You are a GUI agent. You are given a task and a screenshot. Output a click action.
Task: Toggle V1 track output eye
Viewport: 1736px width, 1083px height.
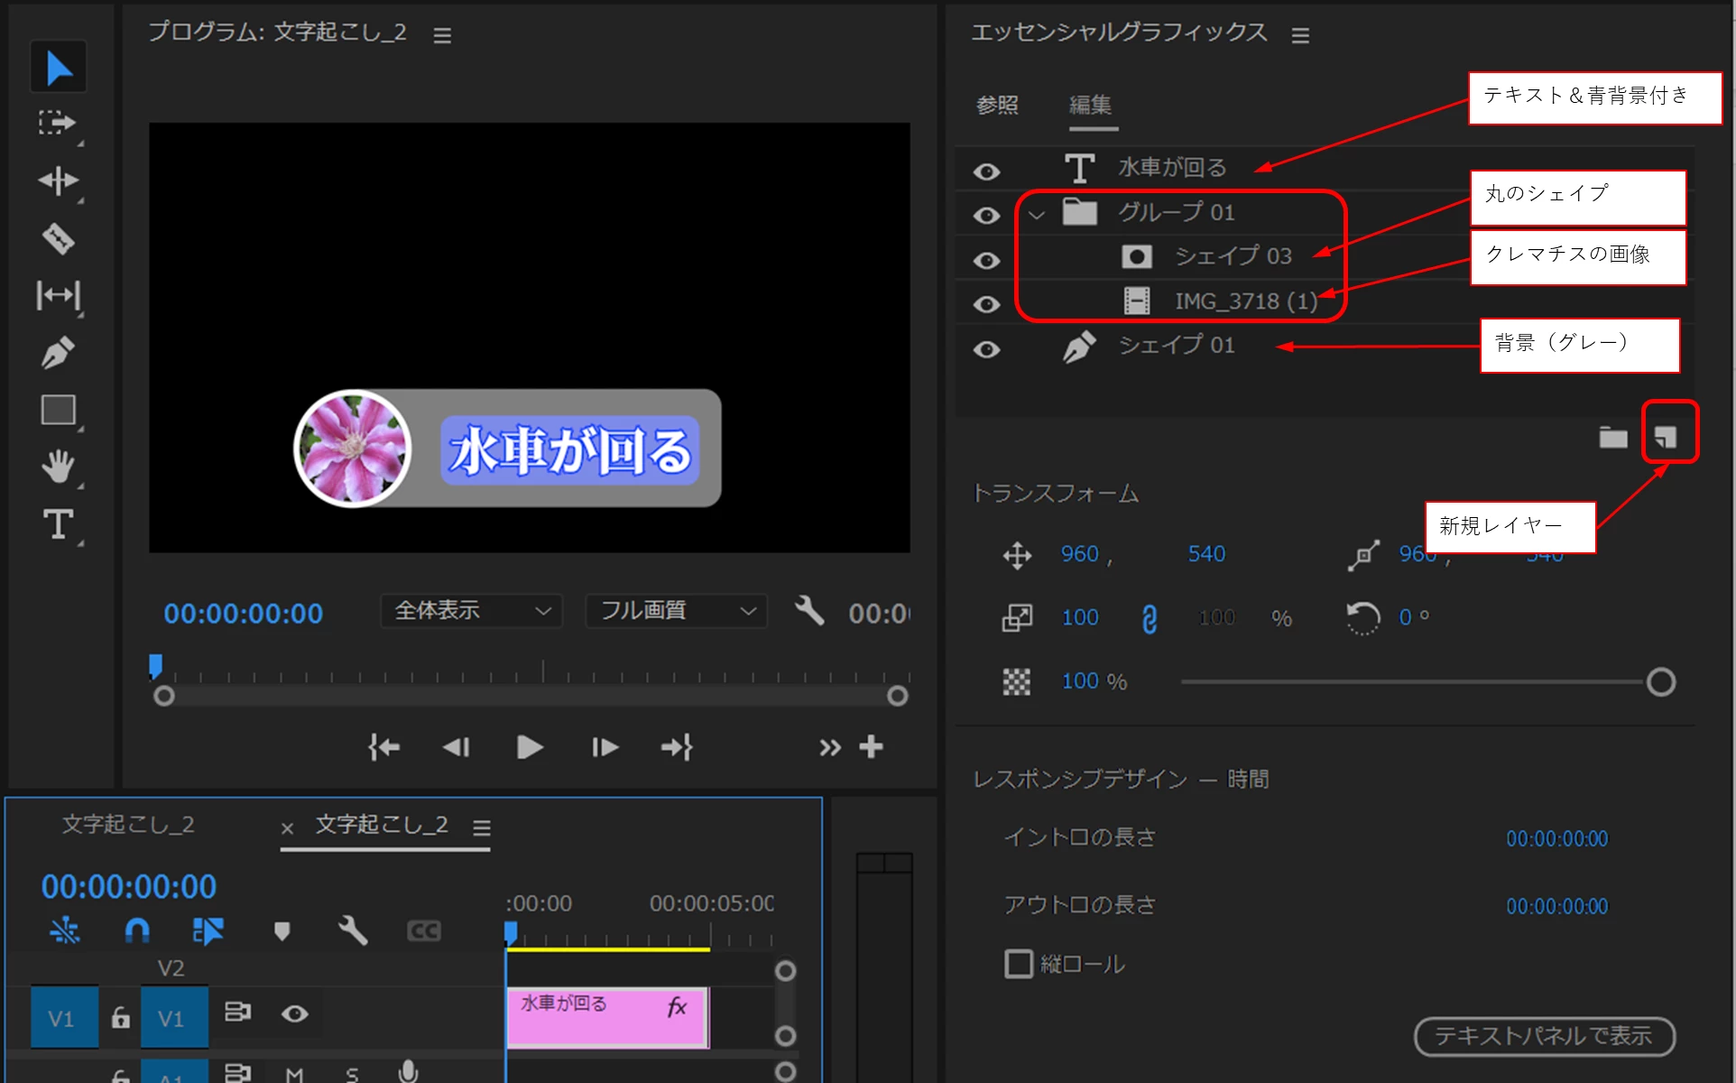294,1014
